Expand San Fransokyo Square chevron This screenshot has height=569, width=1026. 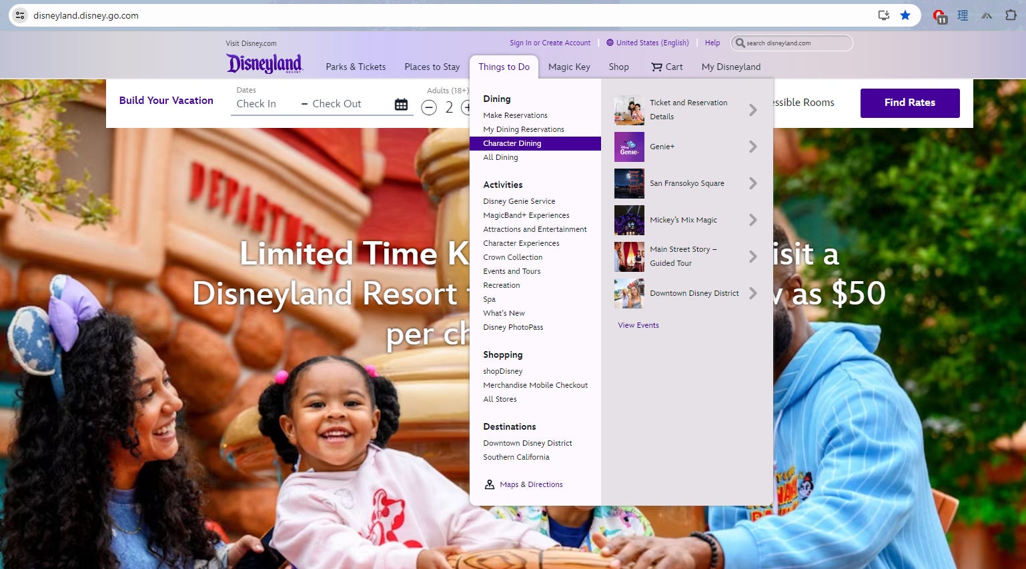[x=752, y=183]
